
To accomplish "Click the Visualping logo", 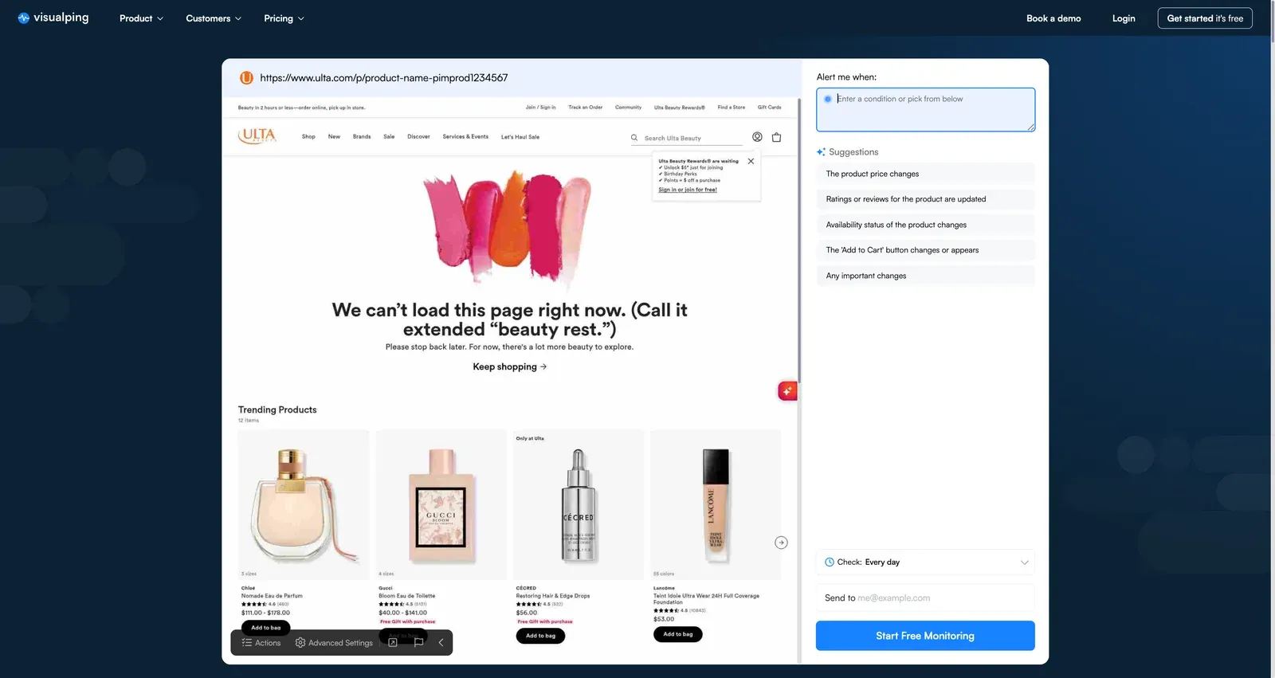I will click(x=53, y=18).
